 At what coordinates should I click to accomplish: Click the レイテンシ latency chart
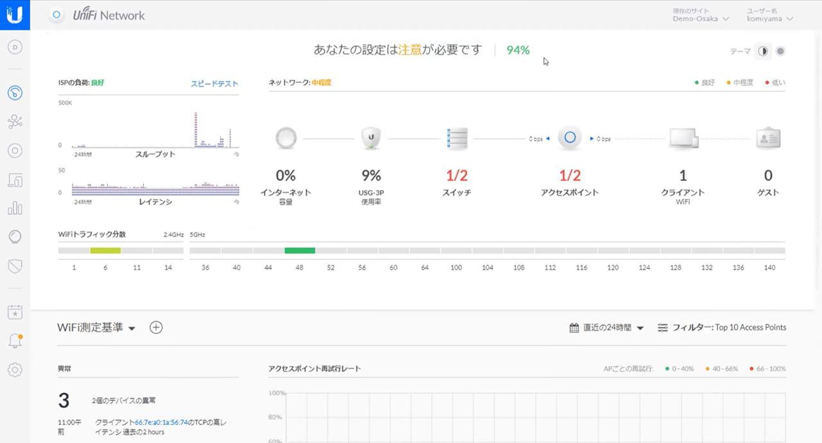point(155,188)
